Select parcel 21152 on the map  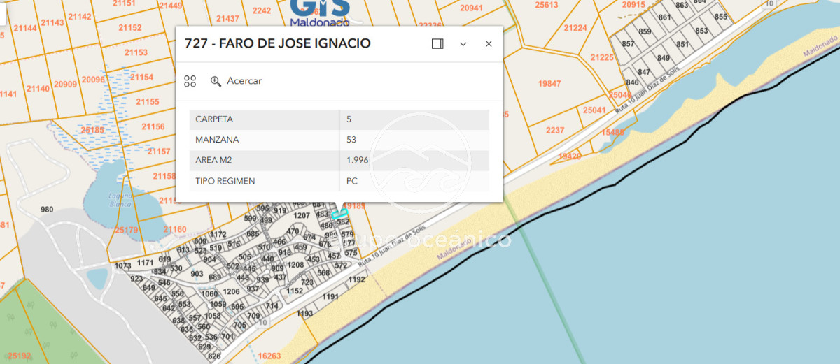point(130,28)
